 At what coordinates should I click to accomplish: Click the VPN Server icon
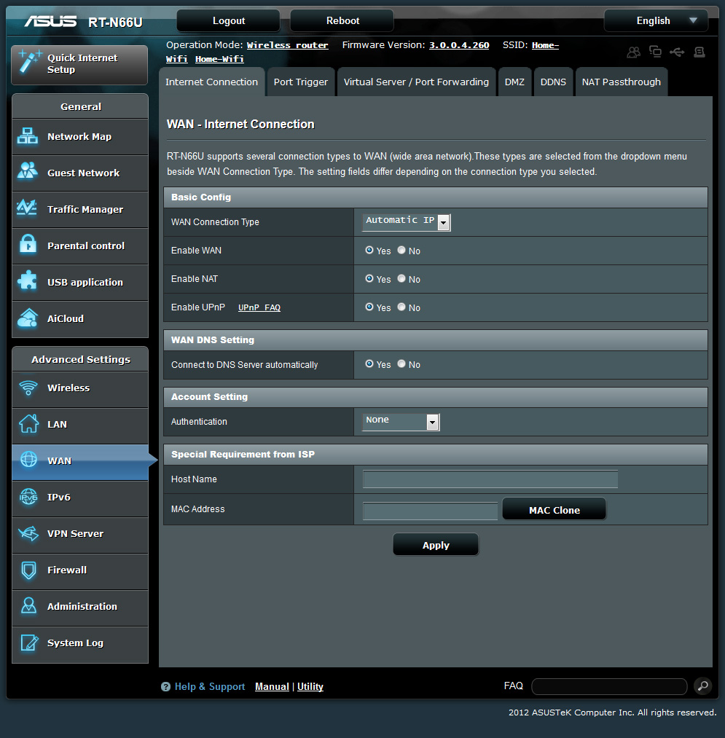click(28, 533)
